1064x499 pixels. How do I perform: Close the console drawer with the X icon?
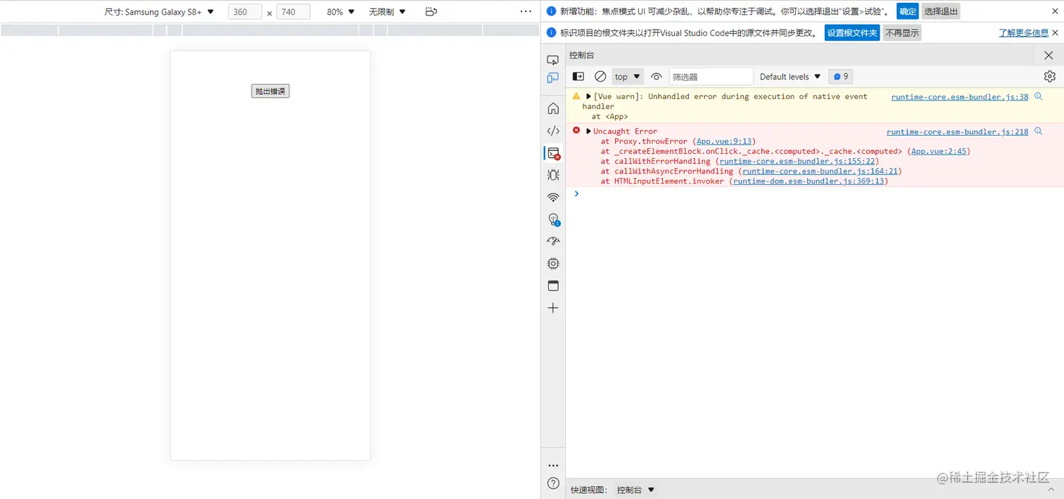(x=1049, y=56)
